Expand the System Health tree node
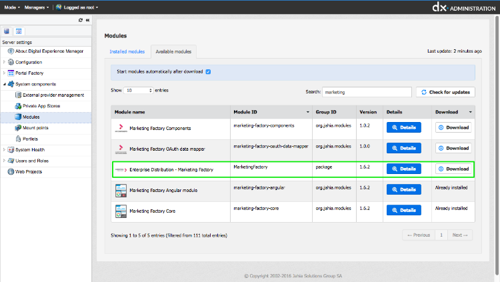This screenshot has height=282, width=500. coord(4,149)
